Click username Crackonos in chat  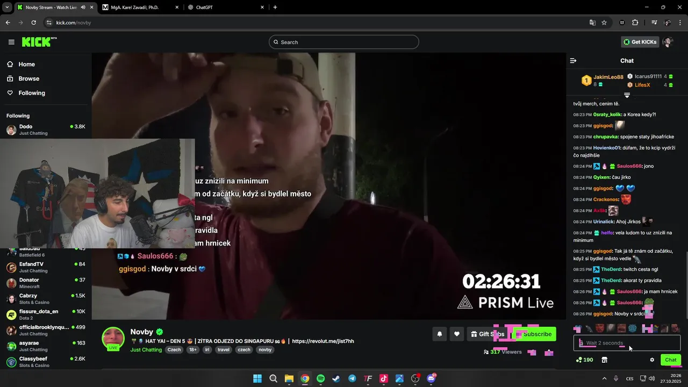(606, 199)
